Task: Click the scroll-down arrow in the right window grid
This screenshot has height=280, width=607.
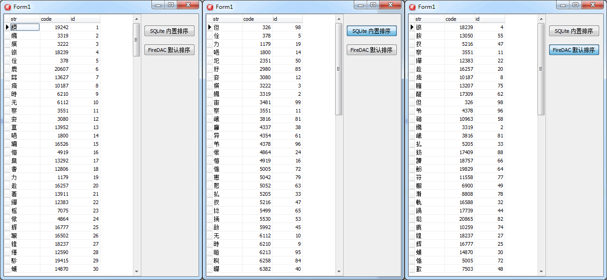Action: [541, 272]
